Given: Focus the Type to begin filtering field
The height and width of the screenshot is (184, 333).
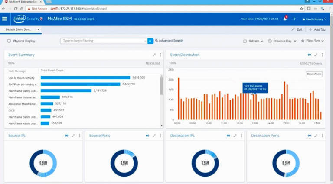Looking at the screenshot, I should pyautogui.click(x=104, y=41).
